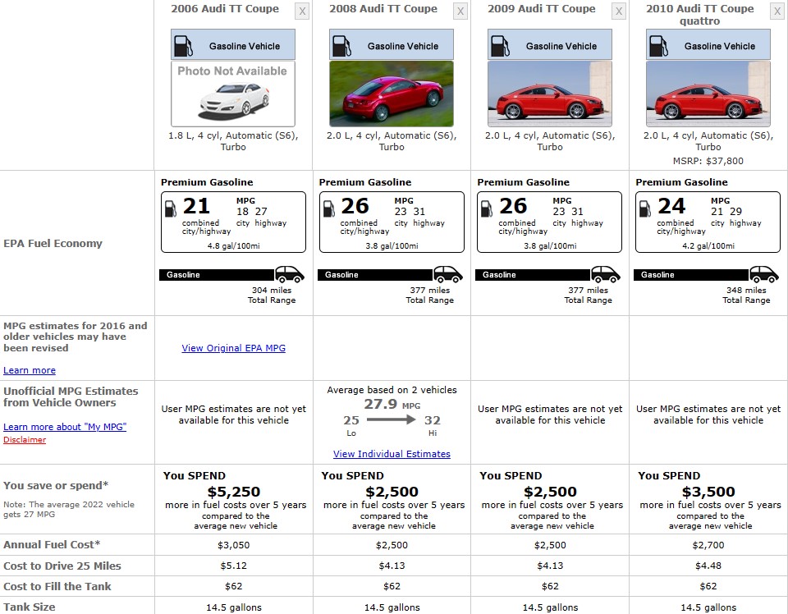Click the $5,250 spend amount

coord(234,492)
